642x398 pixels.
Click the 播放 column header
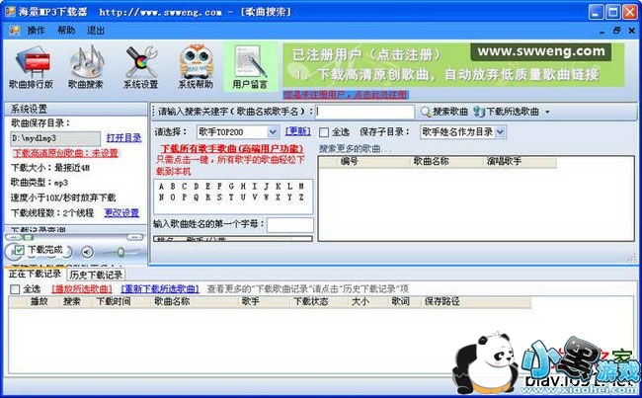[x=40, y=302]
